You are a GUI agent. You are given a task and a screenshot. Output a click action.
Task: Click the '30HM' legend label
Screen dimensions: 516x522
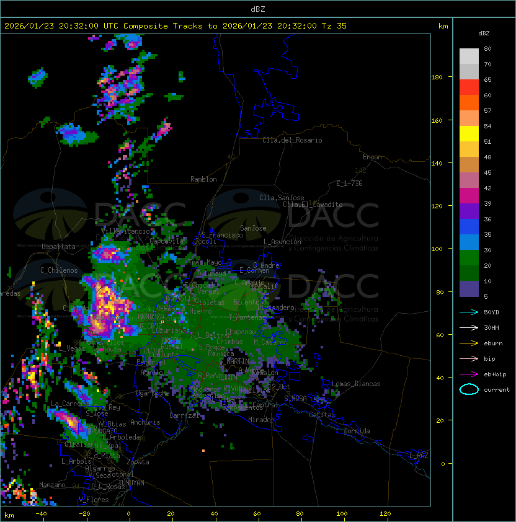(491, 327)
